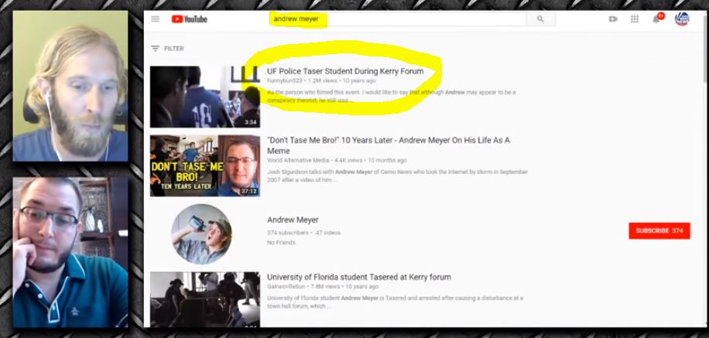This screenshot has height=338, width=709.
Task: Open the Andrew Meyer channel name
Action: [x=293, y=220]
